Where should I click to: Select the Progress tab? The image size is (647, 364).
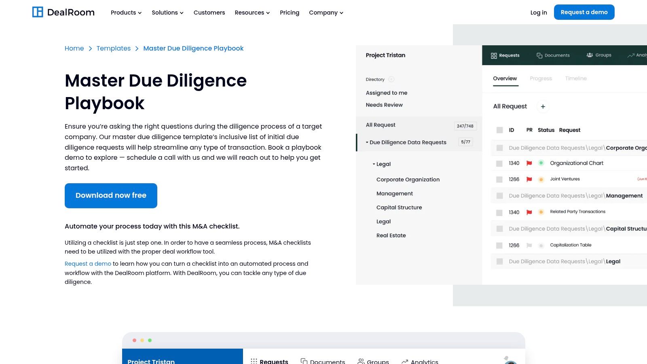541,78
